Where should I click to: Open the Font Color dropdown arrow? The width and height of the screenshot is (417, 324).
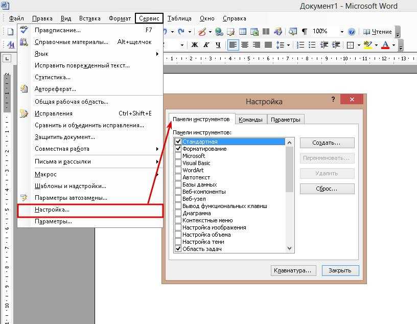pos(393,45)
